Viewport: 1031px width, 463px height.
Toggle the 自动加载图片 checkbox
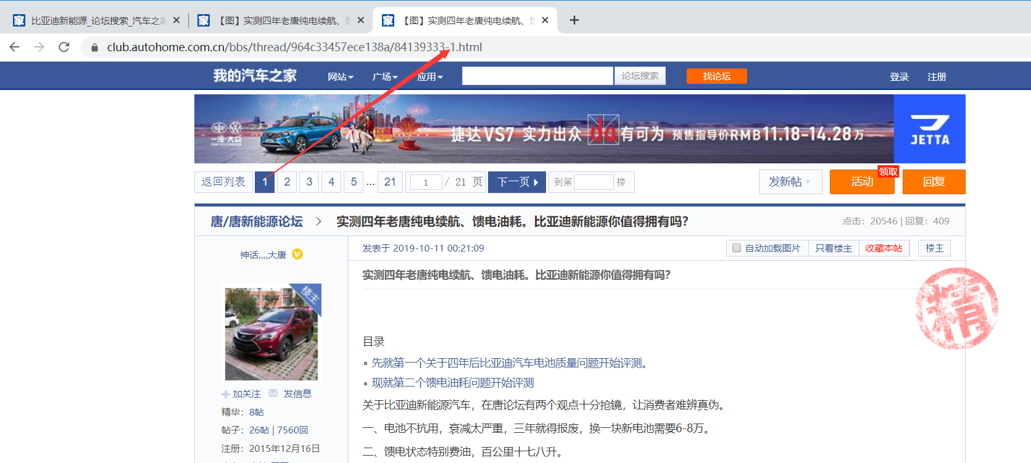[737, 248]
